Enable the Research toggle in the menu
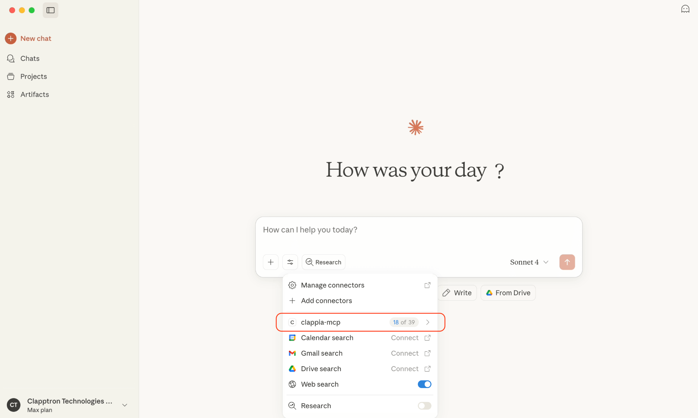698x418 pixels. tap(424, 406)
